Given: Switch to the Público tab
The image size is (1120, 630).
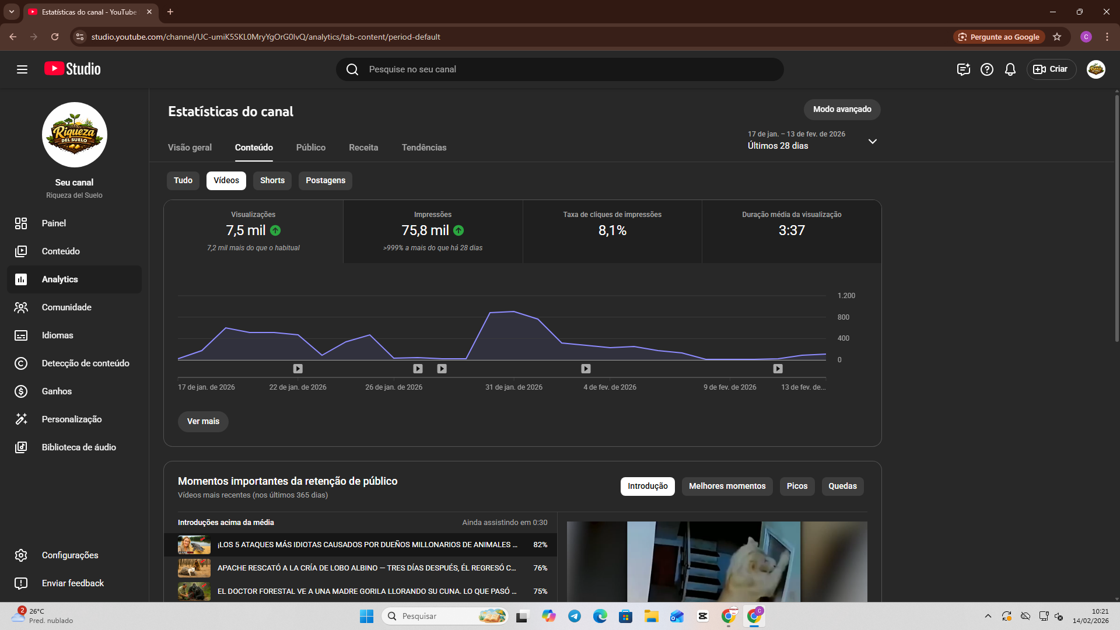Looking at the screenshot, I should coord(310,148).
